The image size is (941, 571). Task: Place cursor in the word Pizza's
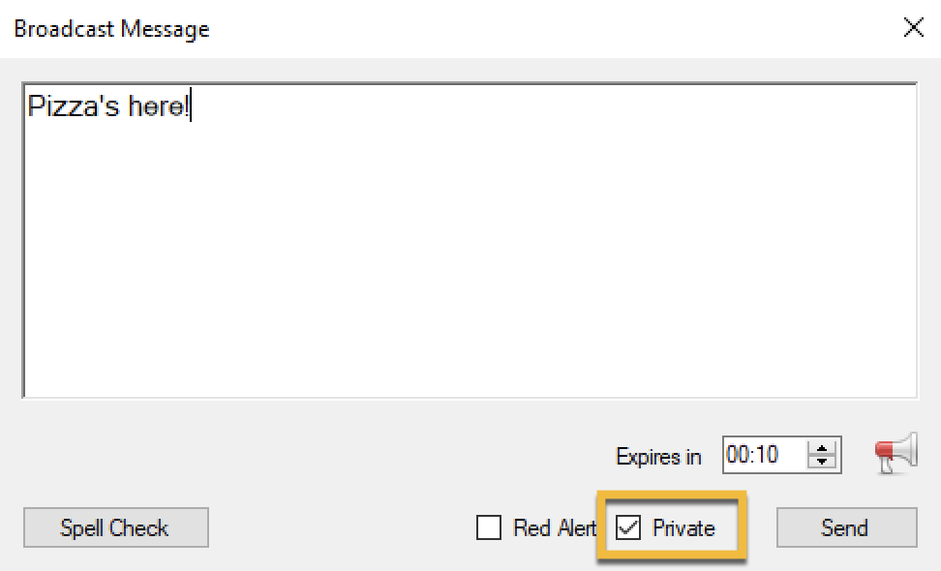coord(74,106)
